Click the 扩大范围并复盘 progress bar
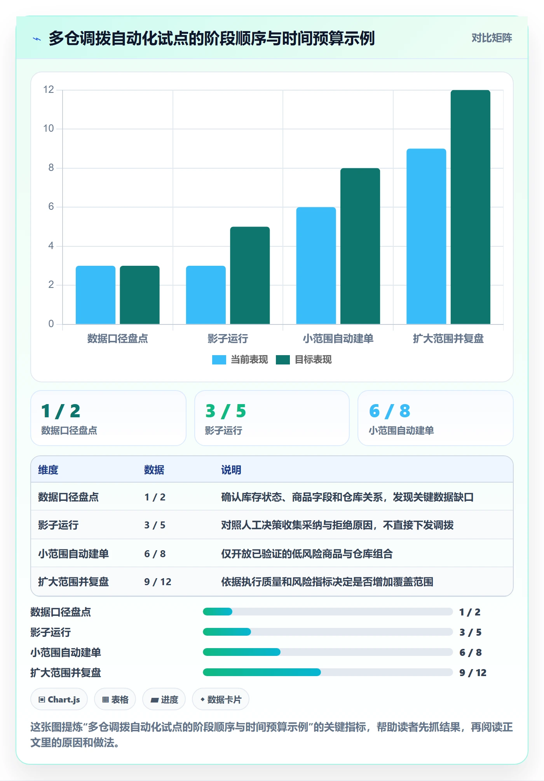 (328, 672)
